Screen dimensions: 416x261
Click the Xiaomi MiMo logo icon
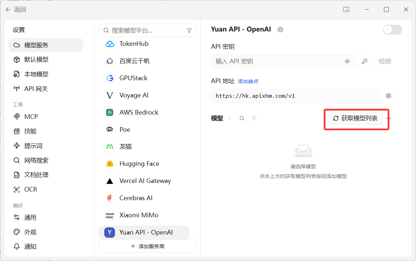click(110, 215)
